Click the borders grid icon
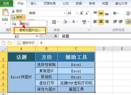The height and width of the screenshot is (95, 131). (x=54, y=22)
